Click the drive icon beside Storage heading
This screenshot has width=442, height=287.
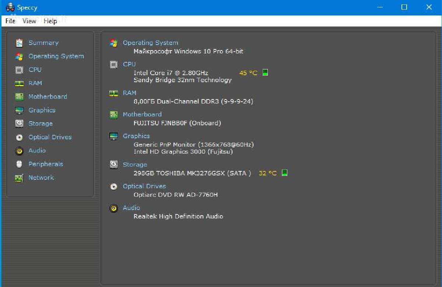tap(114, 165)
